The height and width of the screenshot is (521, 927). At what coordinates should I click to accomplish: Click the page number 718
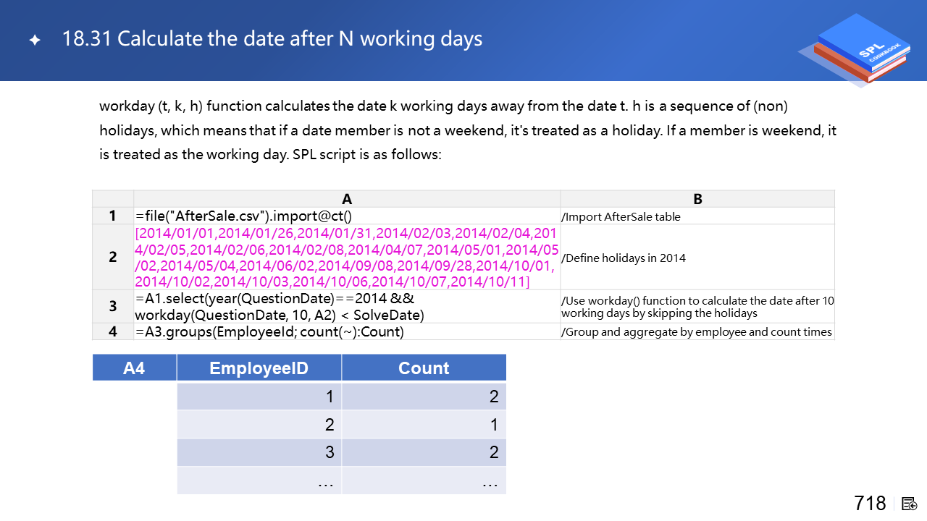(x=870, y=504)
